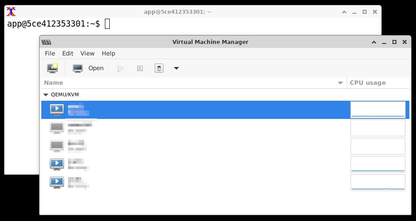Select the first shut-off VM icon

(57, 128)
